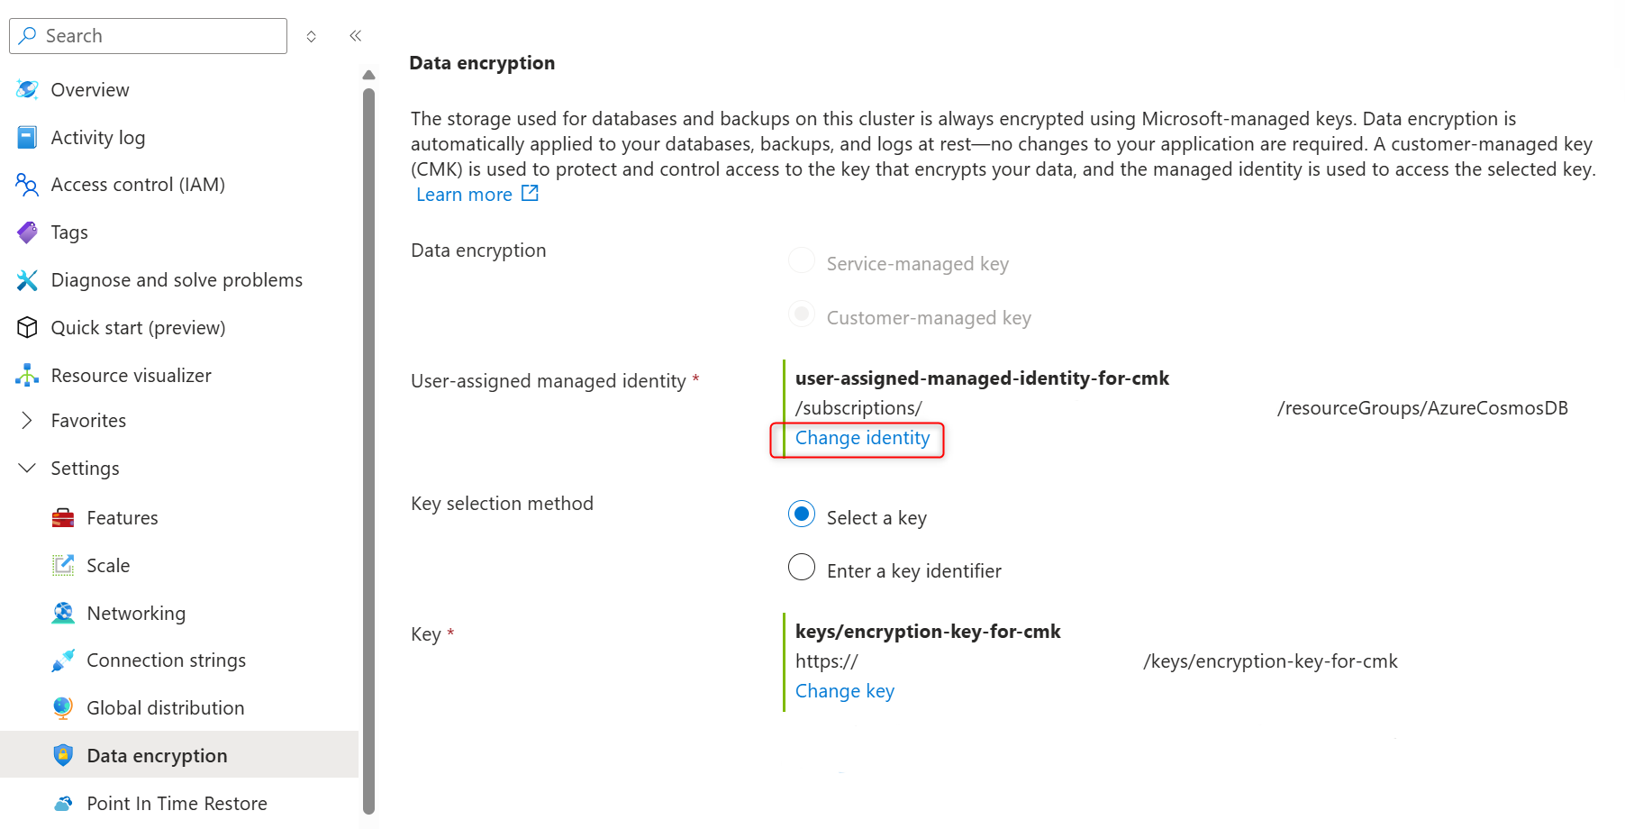This screenshot has width=1625, height=829.
Task: Click the sidebar Search field
Action: [x=149, y=36]
